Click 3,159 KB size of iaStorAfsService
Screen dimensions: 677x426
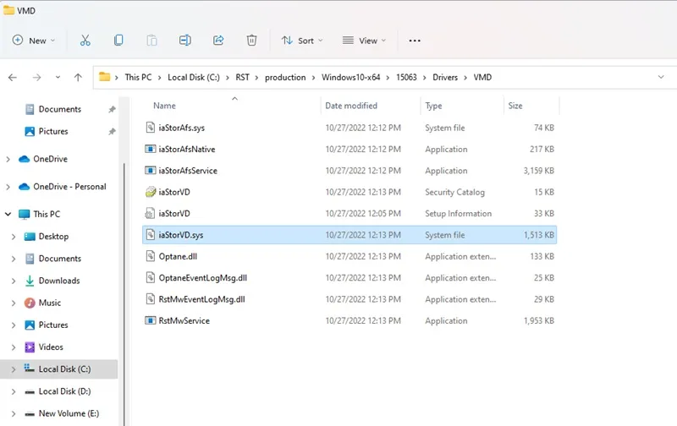pos(539,171)
